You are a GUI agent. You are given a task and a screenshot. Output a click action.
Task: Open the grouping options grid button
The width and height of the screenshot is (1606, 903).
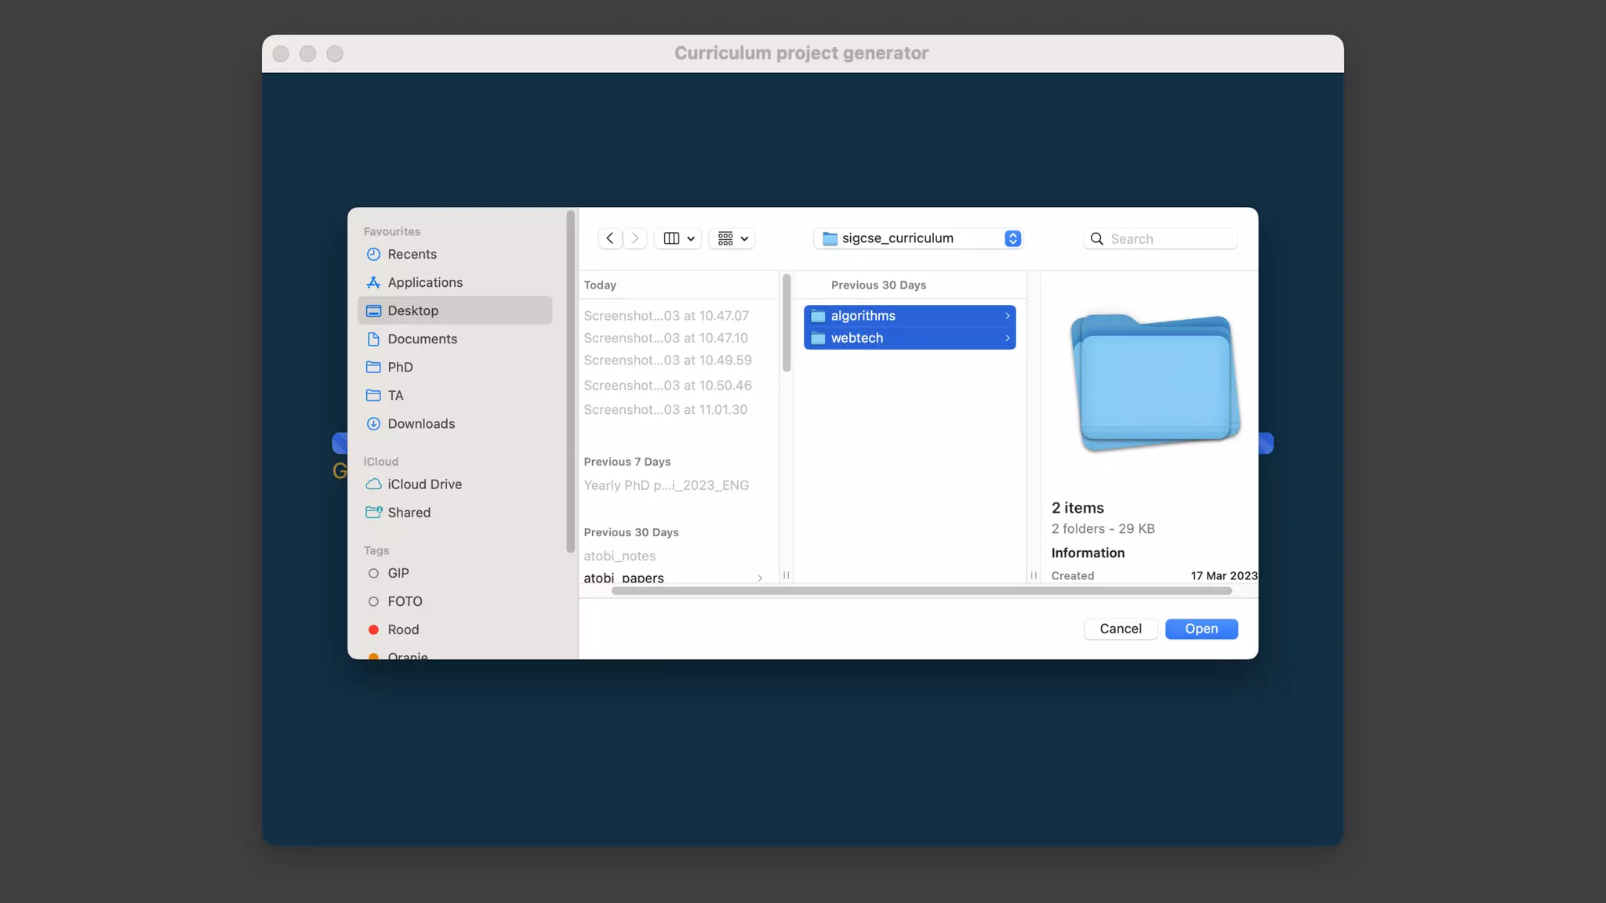click(732, 238)
